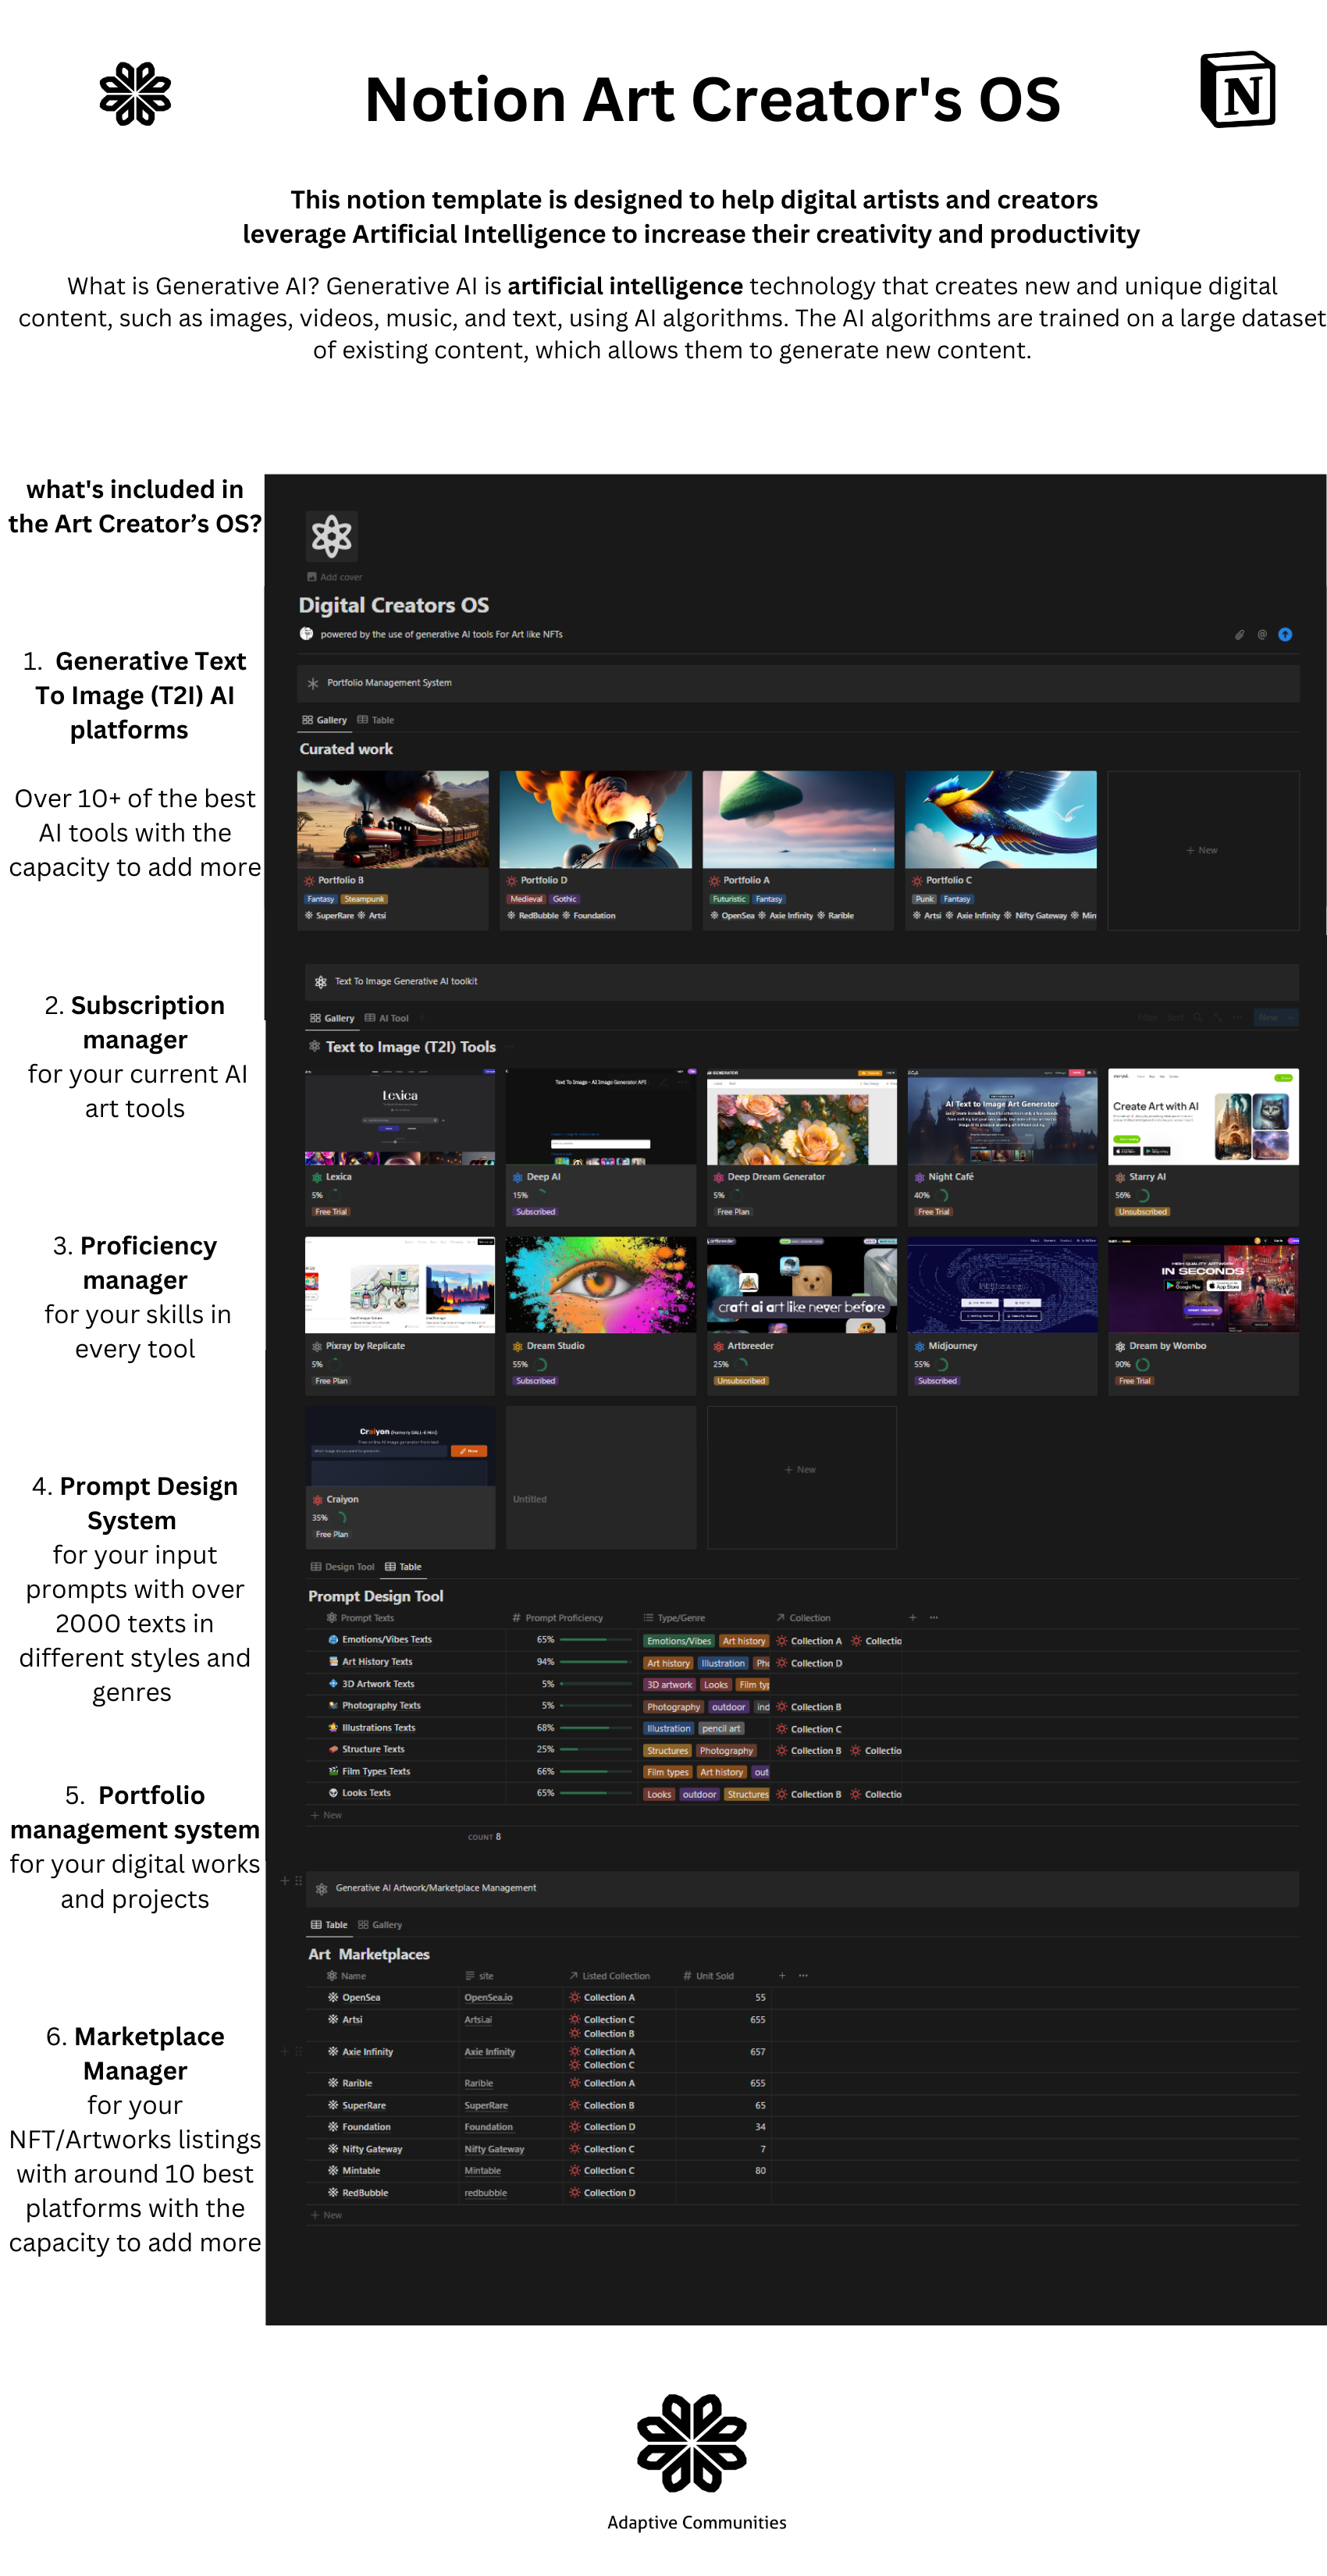Click the plus icon next to Art Marketplaces name column

pos(782,1975)
